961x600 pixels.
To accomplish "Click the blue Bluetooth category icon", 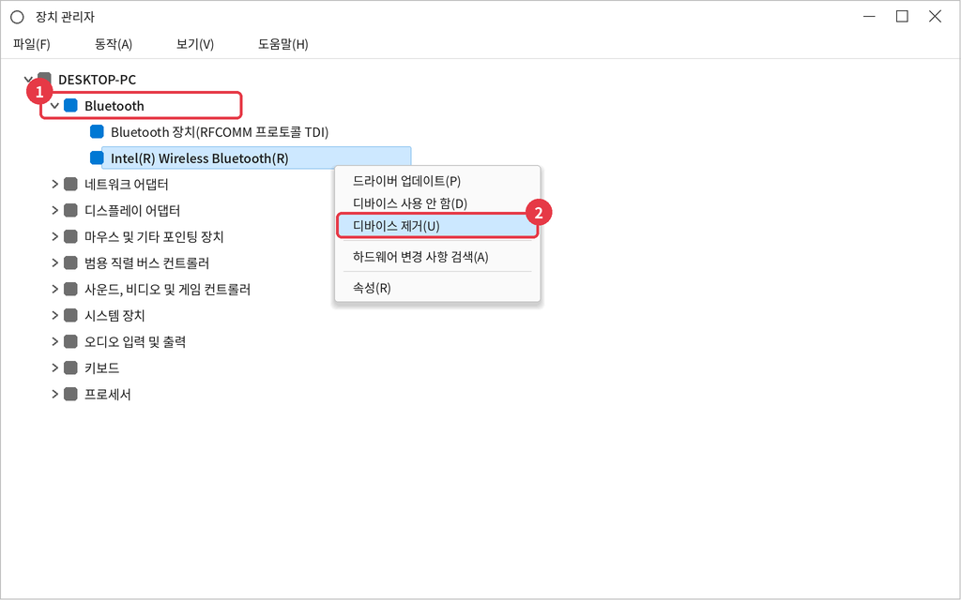I will [70, 105].
